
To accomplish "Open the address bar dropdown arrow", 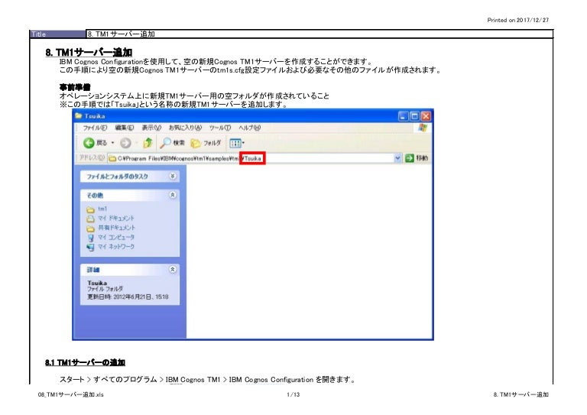I will coord(397,158).
